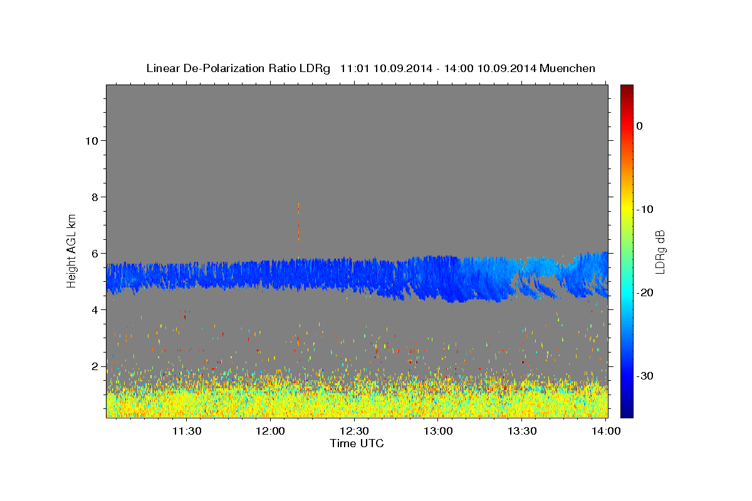Click the dark blue bottom of the colorbar

627,410
